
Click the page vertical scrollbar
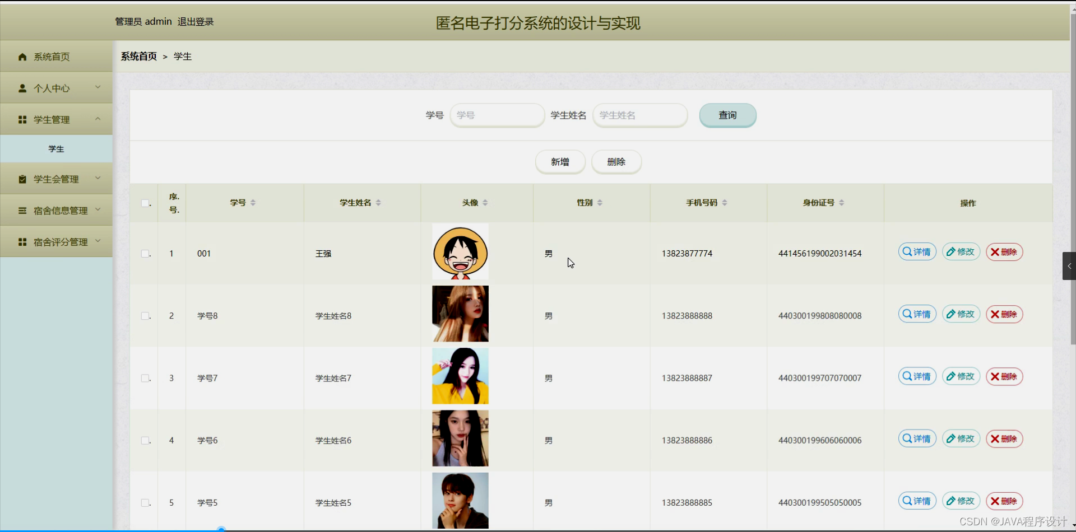coord(1073,179)
